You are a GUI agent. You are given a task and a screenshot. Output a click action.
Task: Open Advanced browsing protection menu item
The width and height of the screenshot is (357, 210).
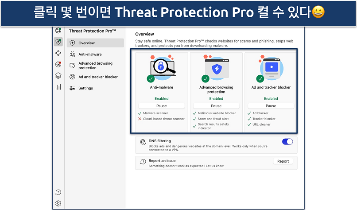pos(95,66)
